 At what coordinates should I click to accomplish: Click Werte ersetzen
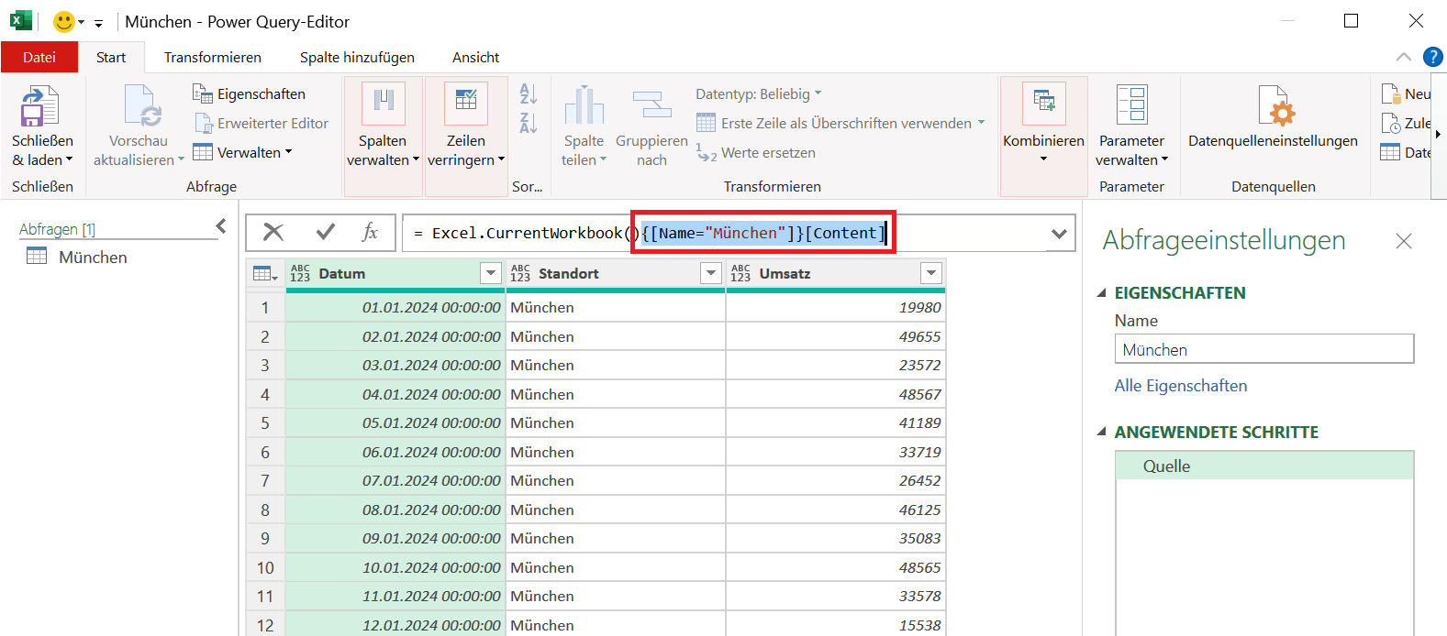755,153
